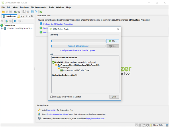Viewport: 169px width, 127px height.
Task: Click the reload arrows icon in Databases toolbar
Action: [x=2, y=21]
